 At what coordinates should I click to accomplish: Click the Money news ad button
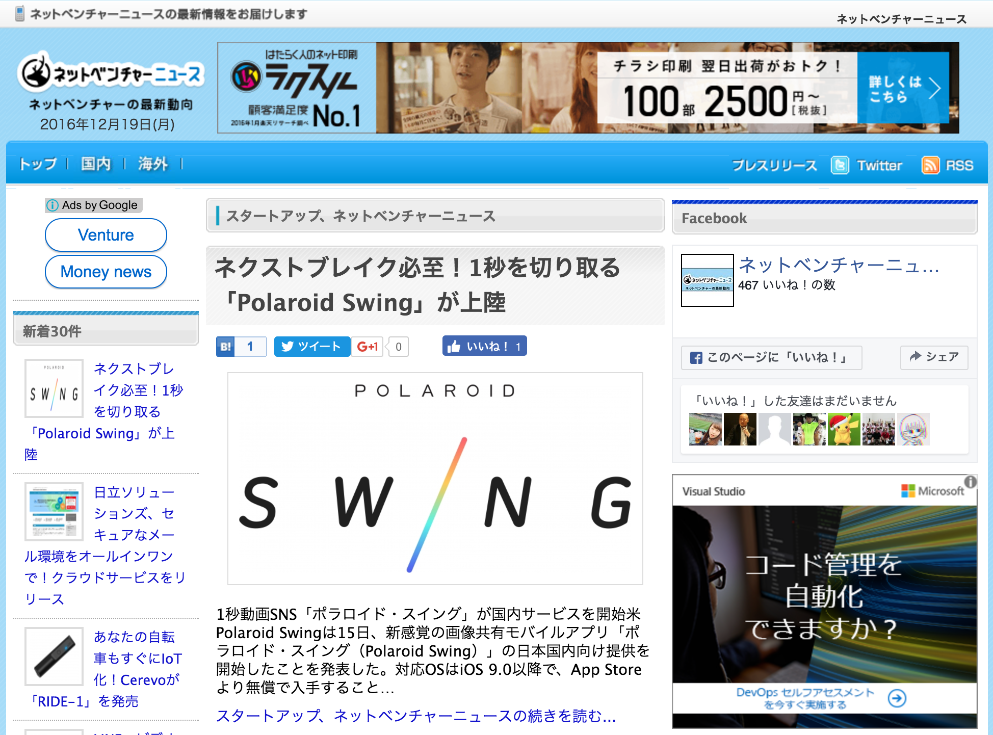(x=106, y=272)
